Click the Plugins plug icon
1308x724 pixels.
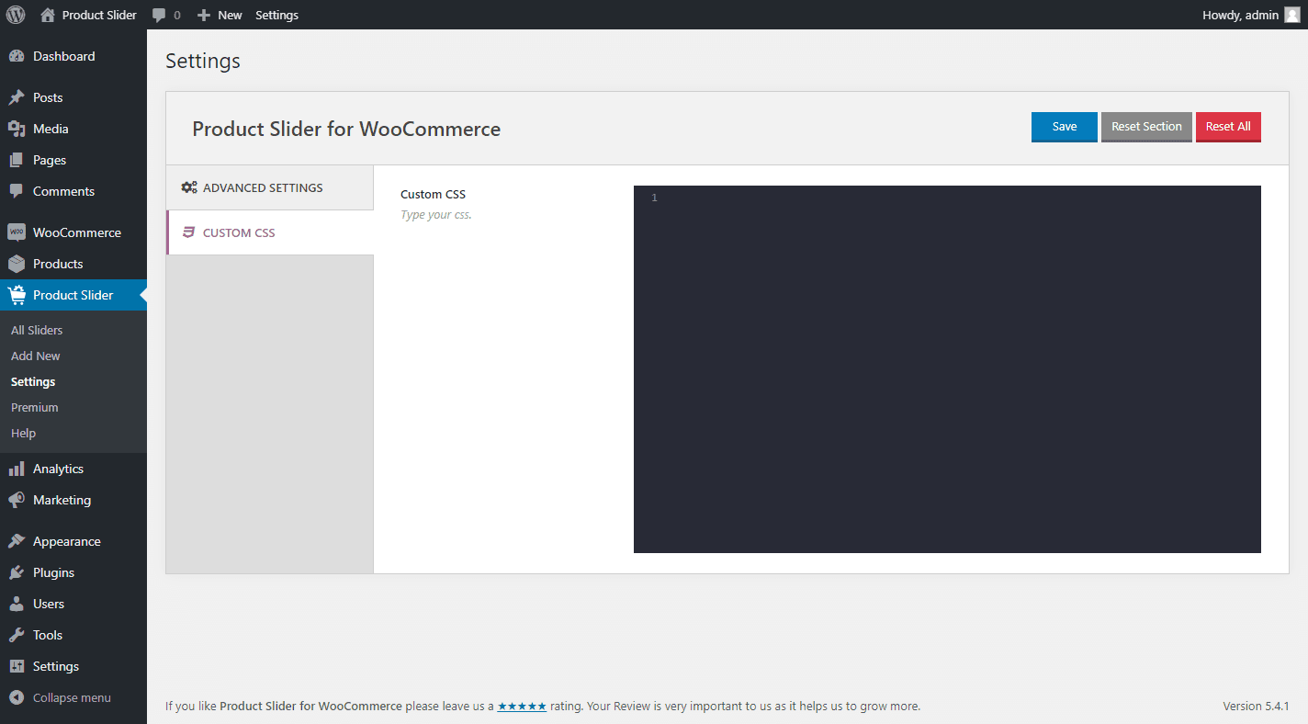pyautogui.click(x=17, y=572)
